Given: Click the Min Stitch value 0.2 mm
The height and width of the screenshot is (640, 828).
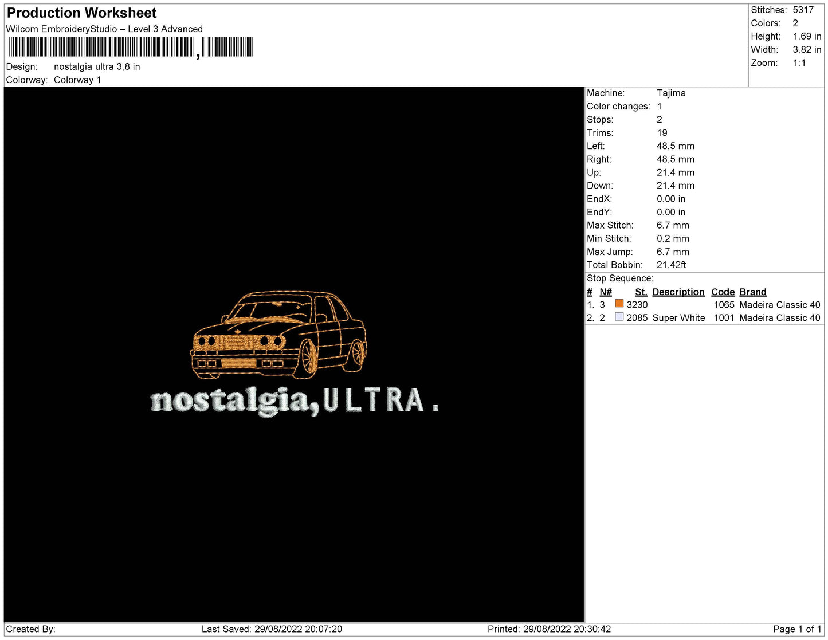Looking at the screenshot, I should pos(673,238).
